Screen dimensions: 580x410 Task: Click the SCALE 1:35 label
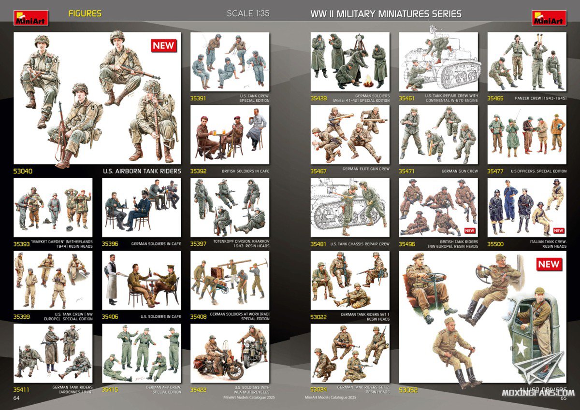248,14
